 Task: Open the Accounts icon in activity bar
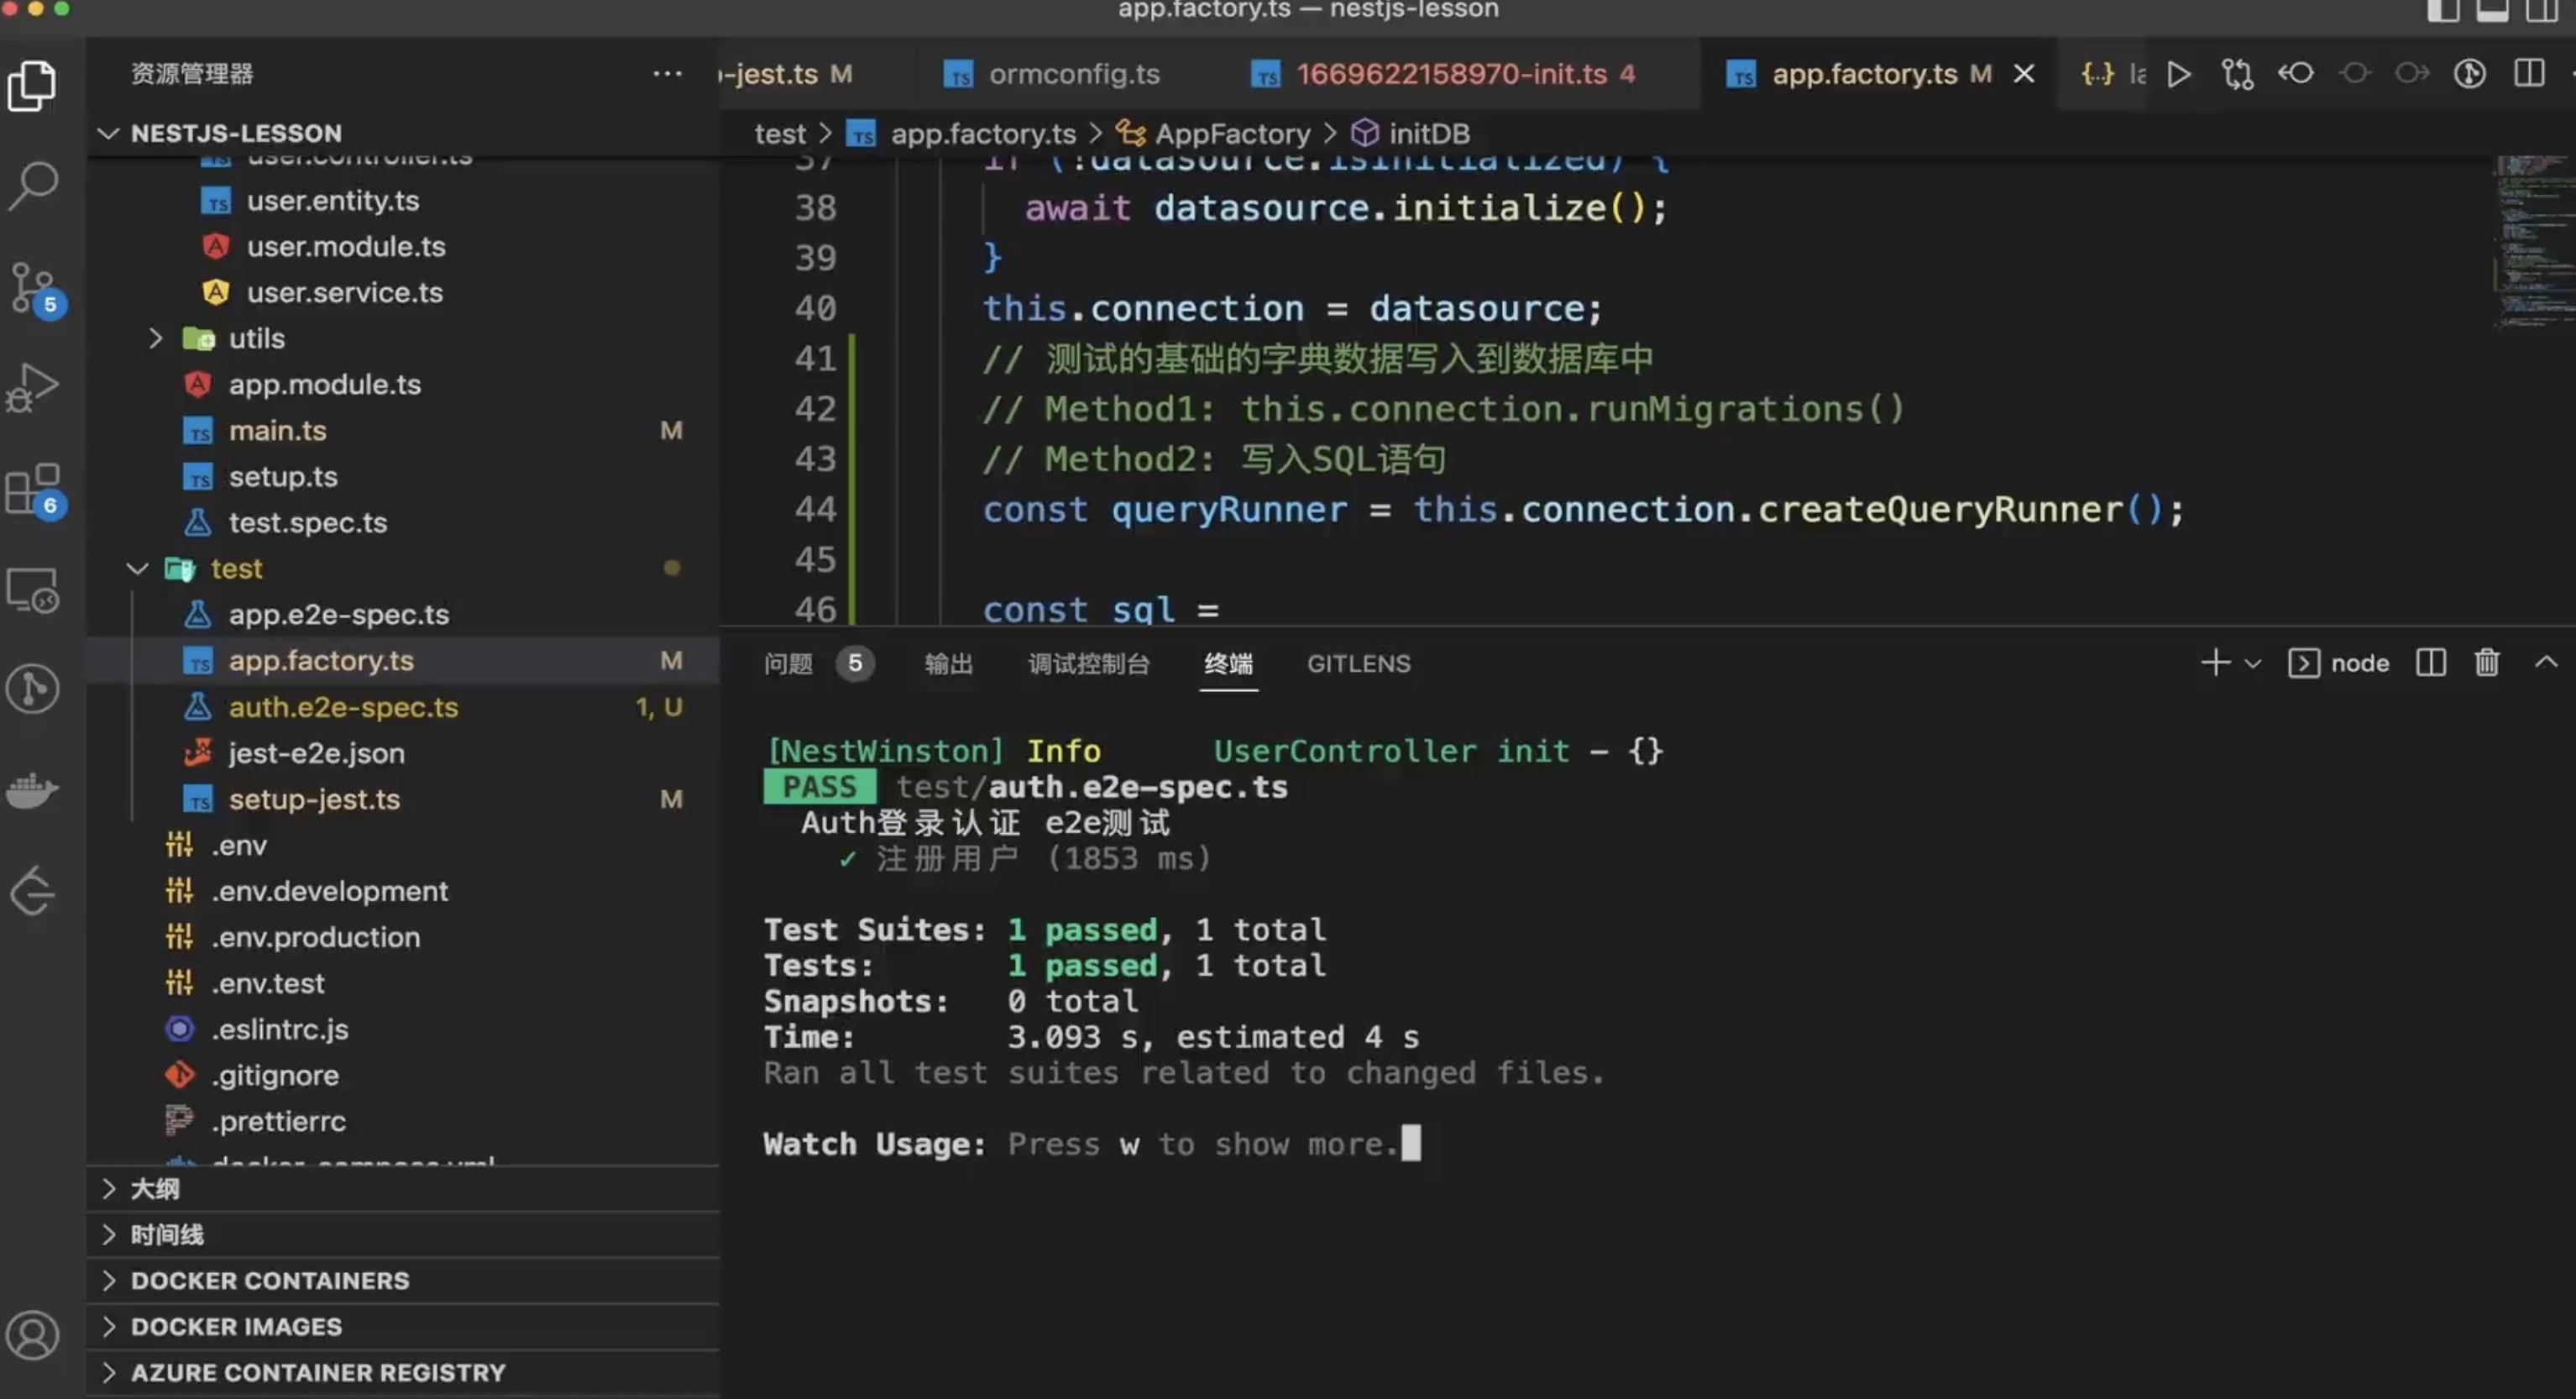tap(33, 1336)
